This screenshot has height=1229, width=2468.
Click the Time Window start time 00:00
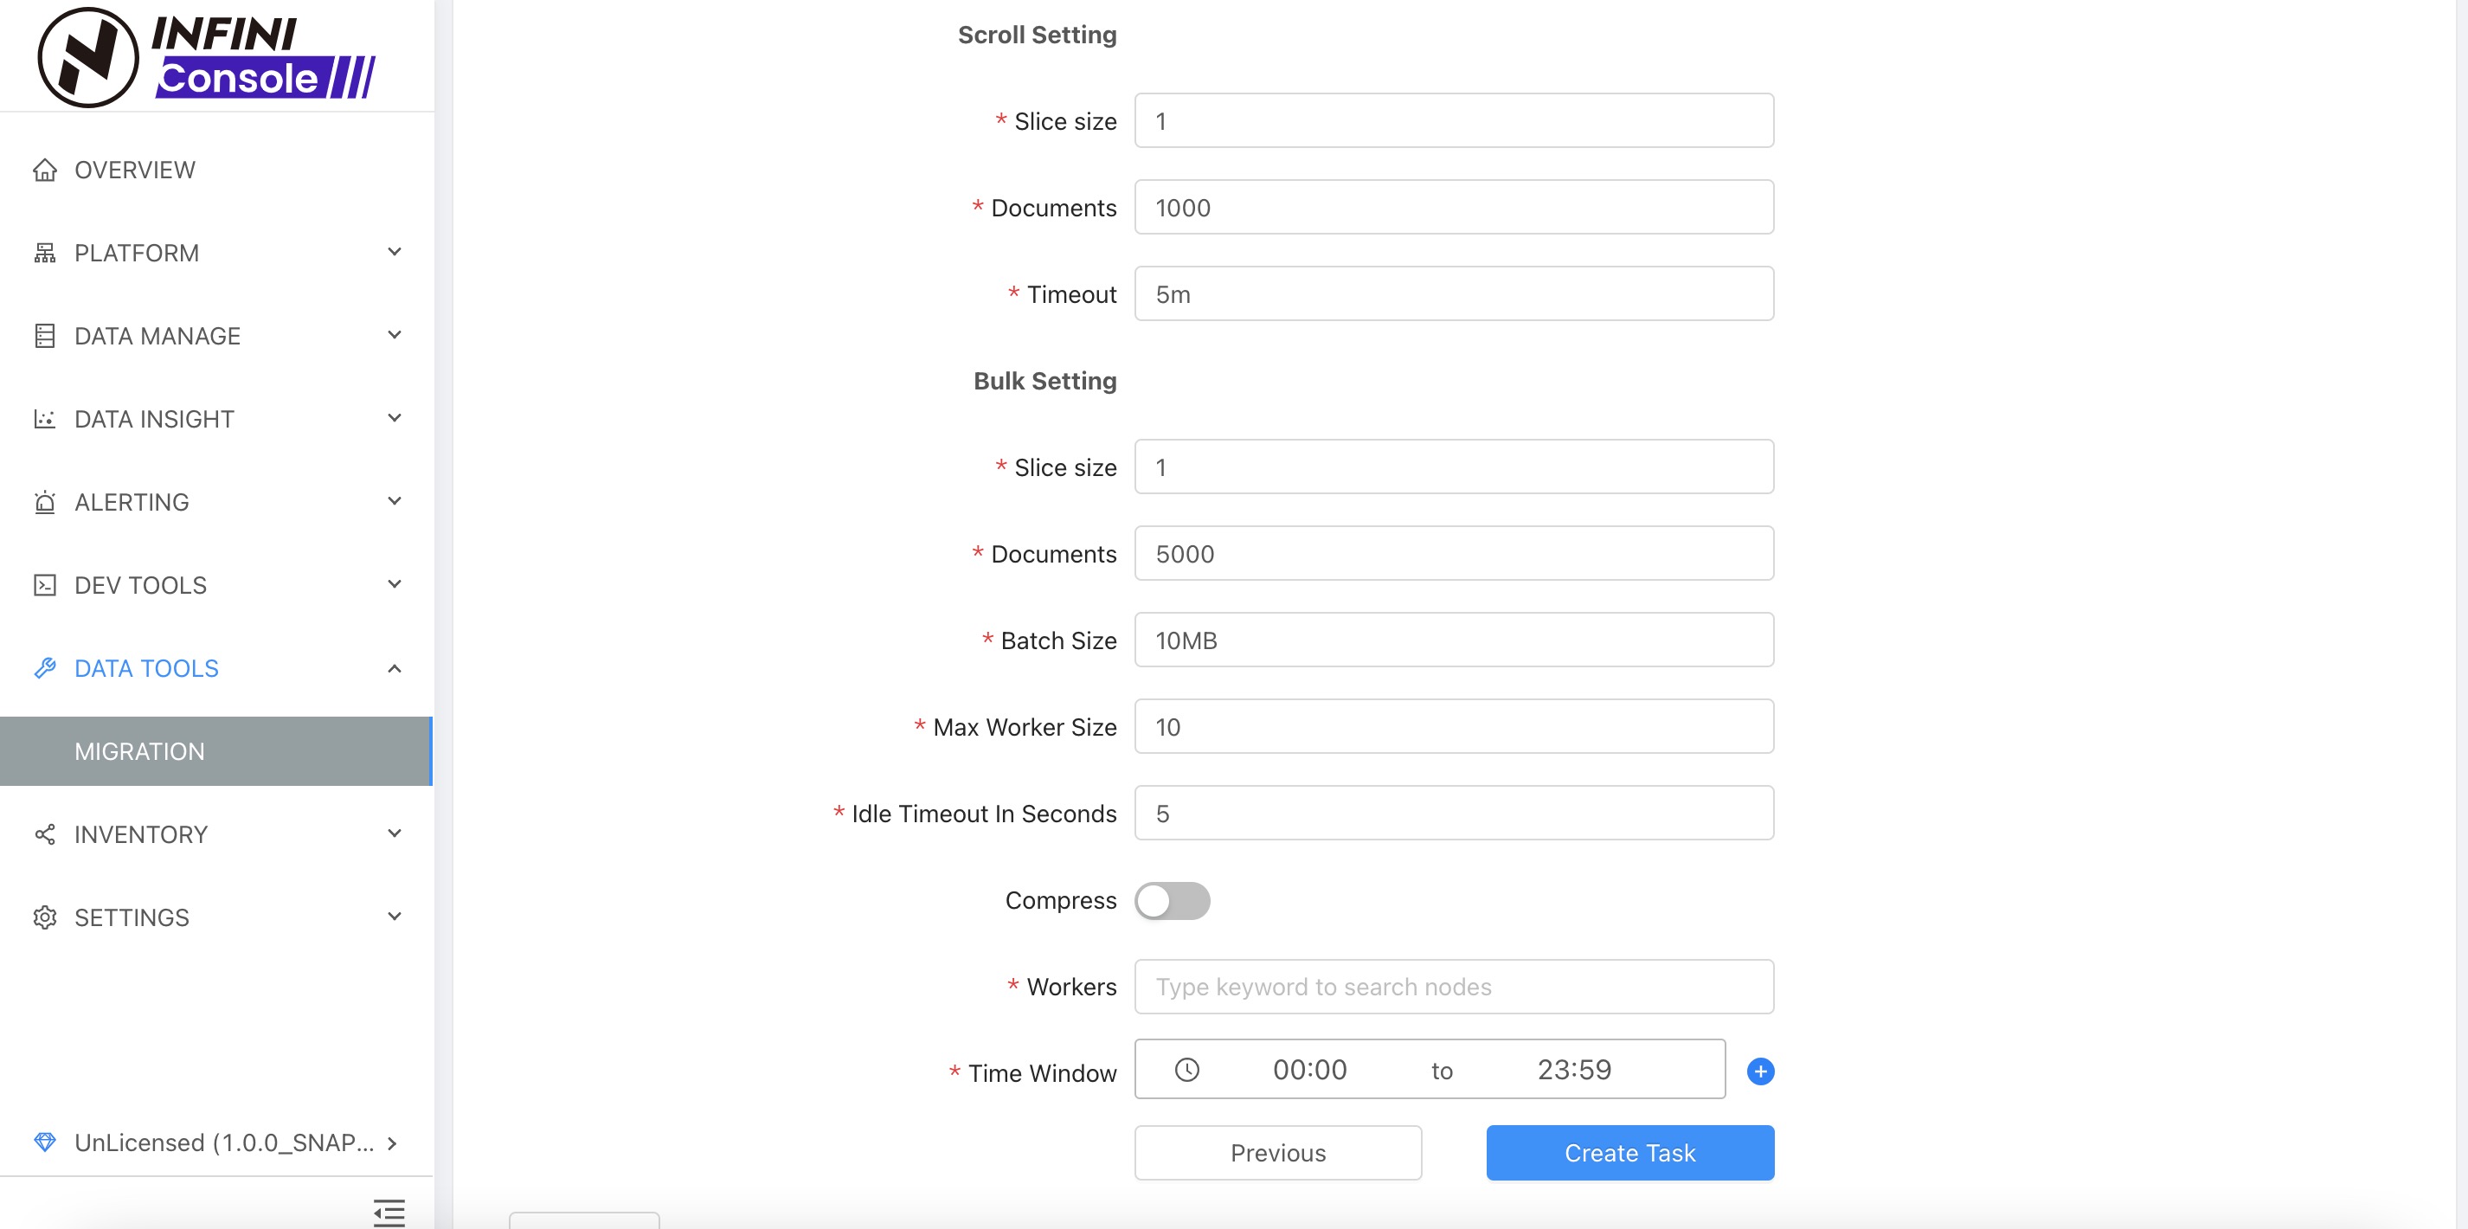click(x=1309, y=1070)
